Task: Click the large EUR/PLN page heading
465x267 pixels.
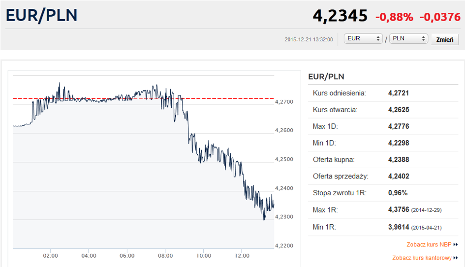Action: coord(42,15)
